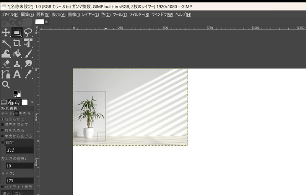Screen dimensions: 306x195
Task: Click the white background color swatch
Action: click(x=19, y=95)
